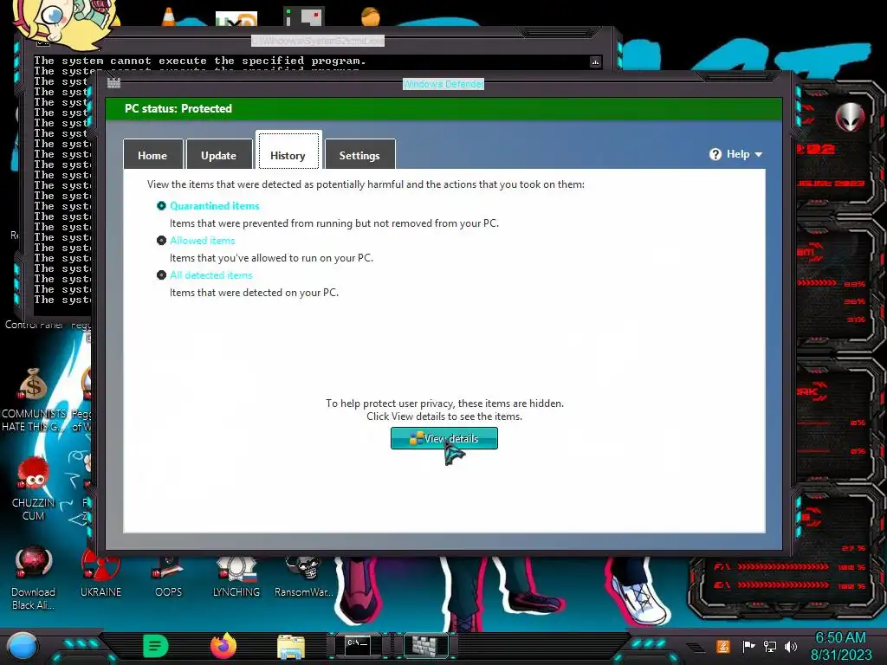The height and width of the screenshot is (665, 887).
Task: Select the RansomWar... desktop icon
Action: click(304, 577)
